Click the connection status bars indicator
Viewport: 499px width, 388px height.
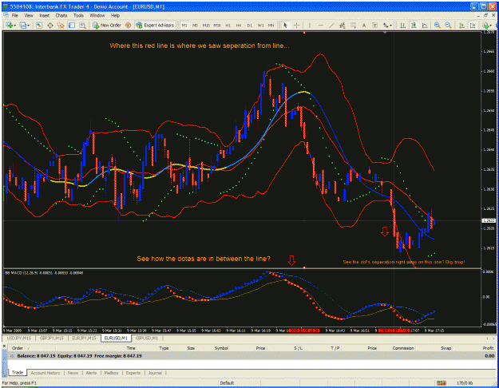[441, 382]
